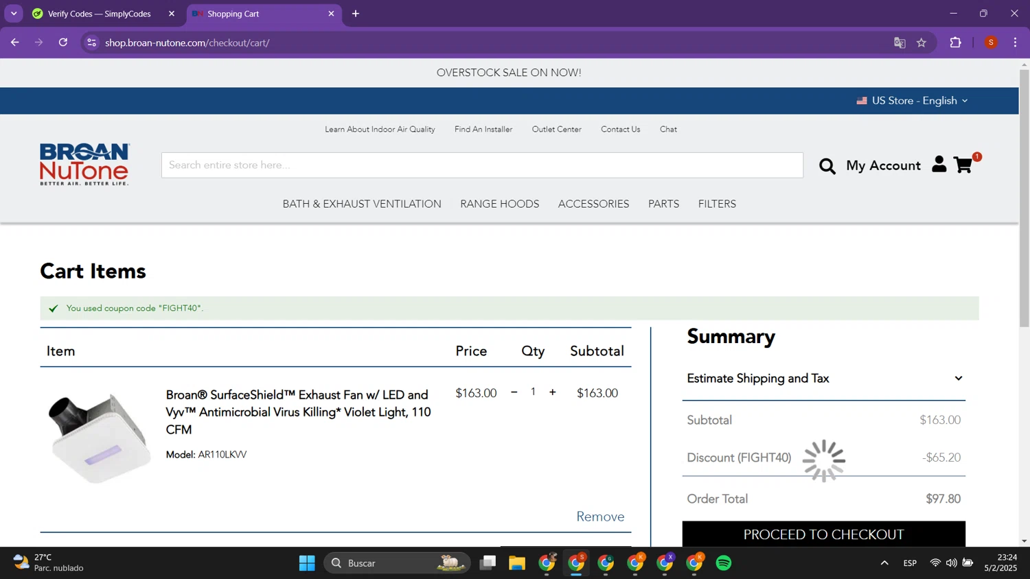Close the Shopping Cart tab
The height and width of the screenshot is (579, 1030).
tap(331, 14)
